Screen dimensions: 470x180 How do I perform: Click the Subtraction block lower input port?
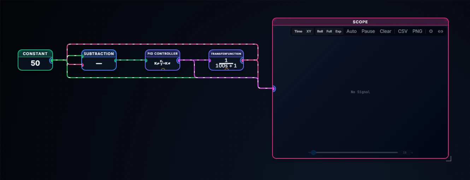coord(82,65)
